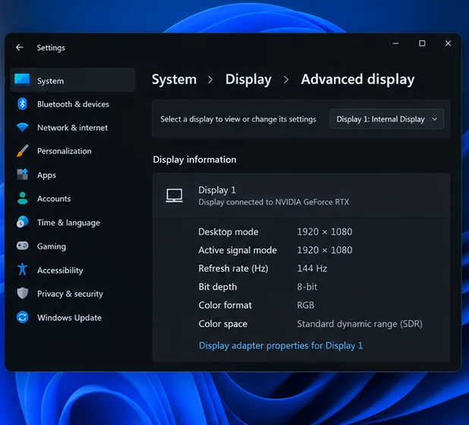Click 'Display connected to NVIDIA GeForce RTX'
The height and width of the screenshot is (425, 469).
(x=274, y=202)
